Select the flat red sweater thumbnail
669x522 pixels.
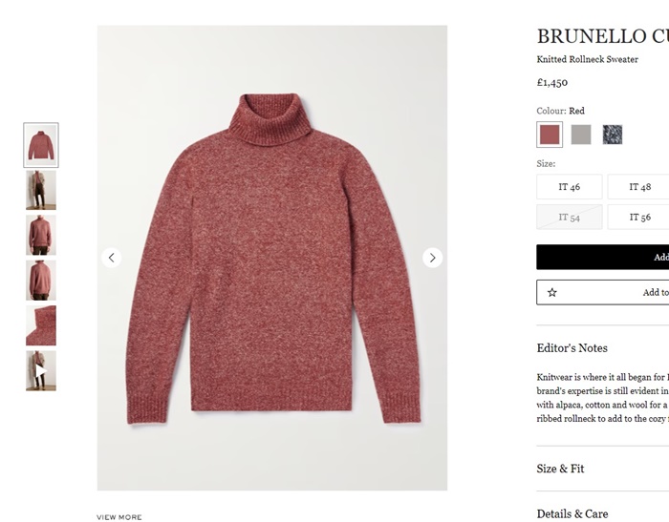click(41, 145)
